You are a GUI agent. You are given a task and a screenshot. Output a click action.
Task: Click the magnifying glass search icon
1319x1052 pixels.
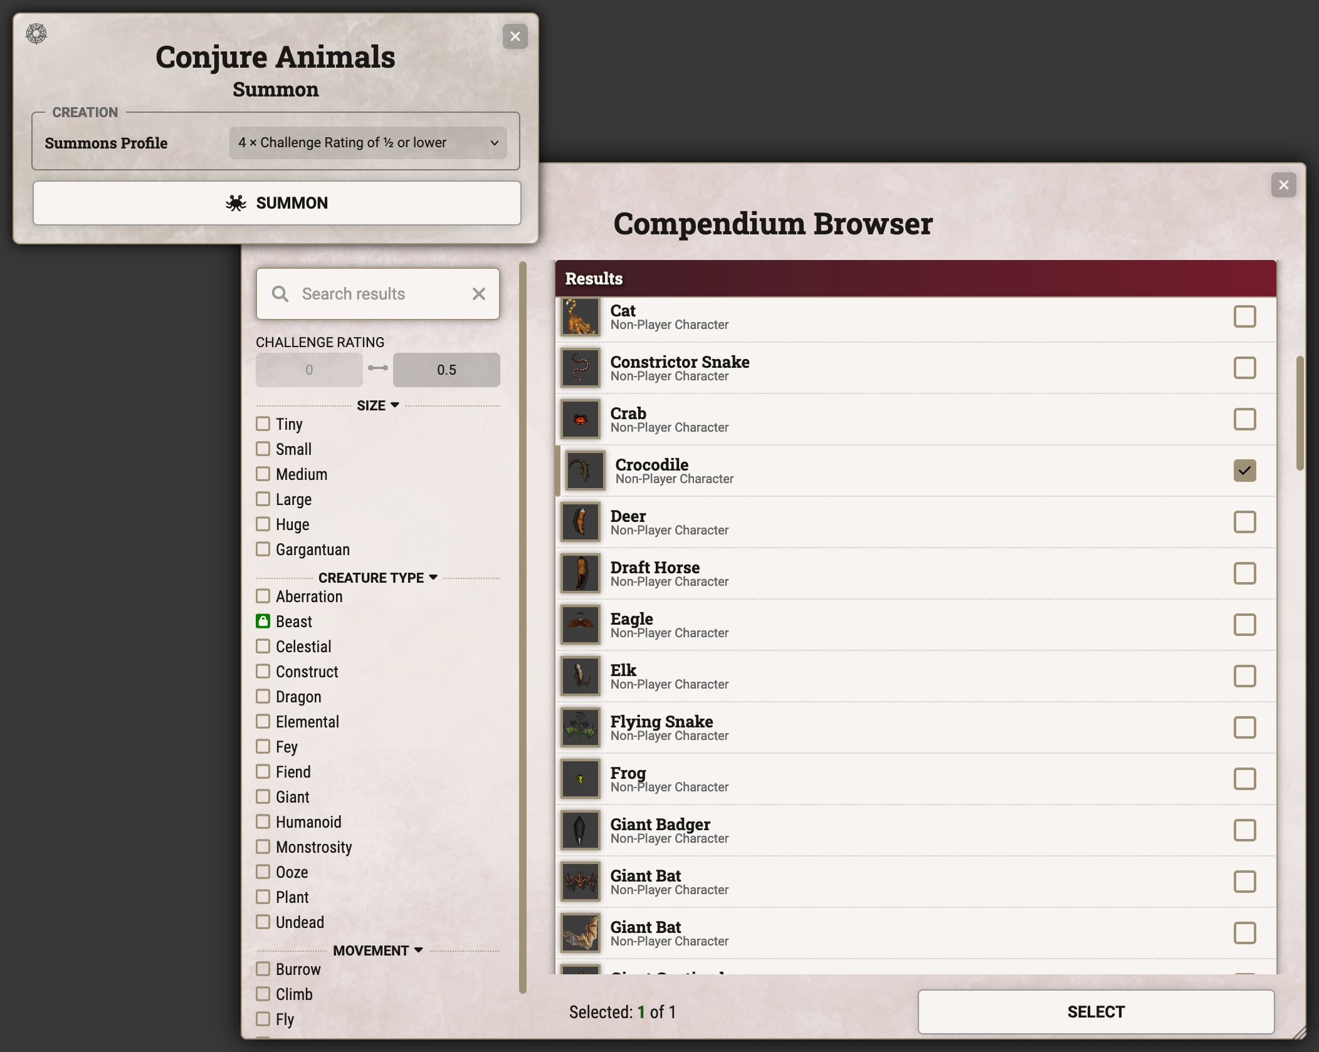pyautogui.click(x=280, y=294)
